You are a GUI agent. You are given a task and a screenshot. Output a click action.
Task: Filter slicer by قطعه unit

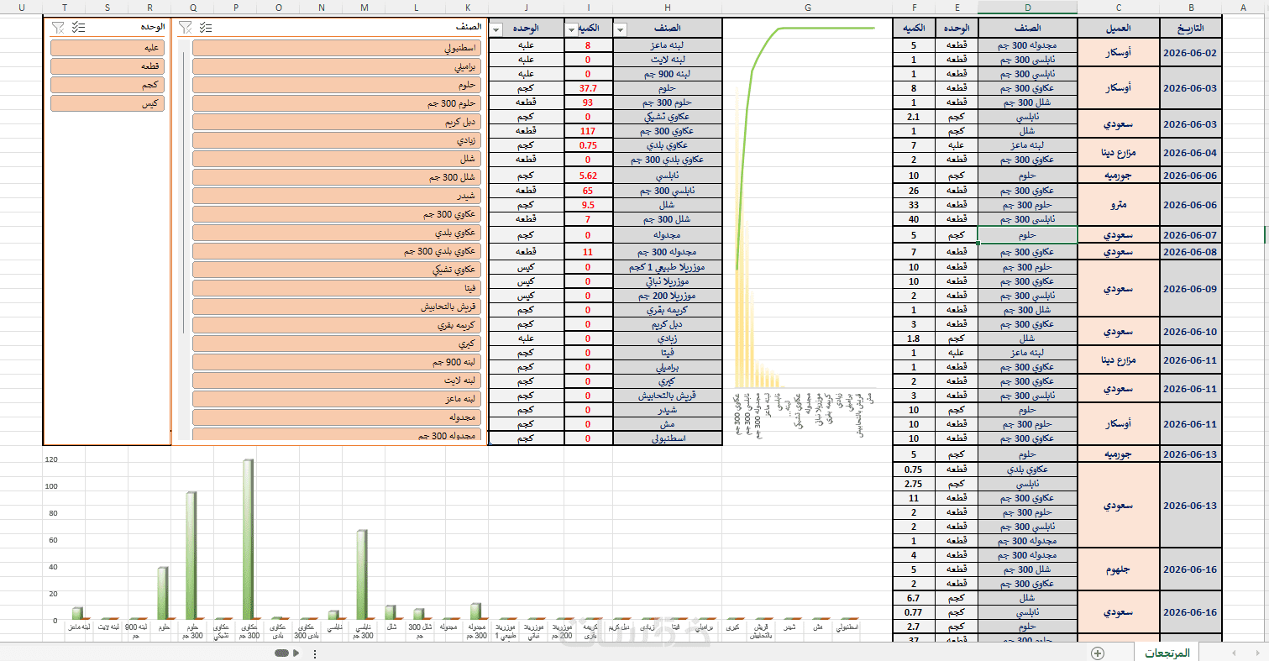[107, 66]
